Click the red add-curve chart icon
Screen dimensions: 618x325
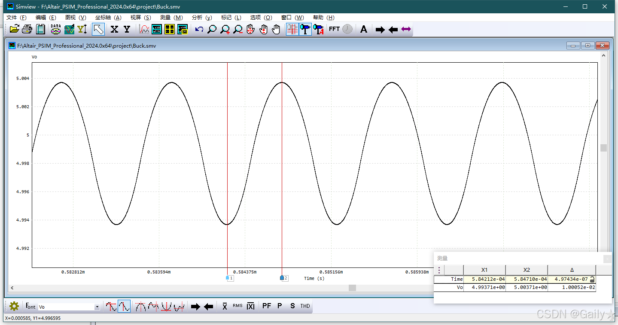[145, 29]
